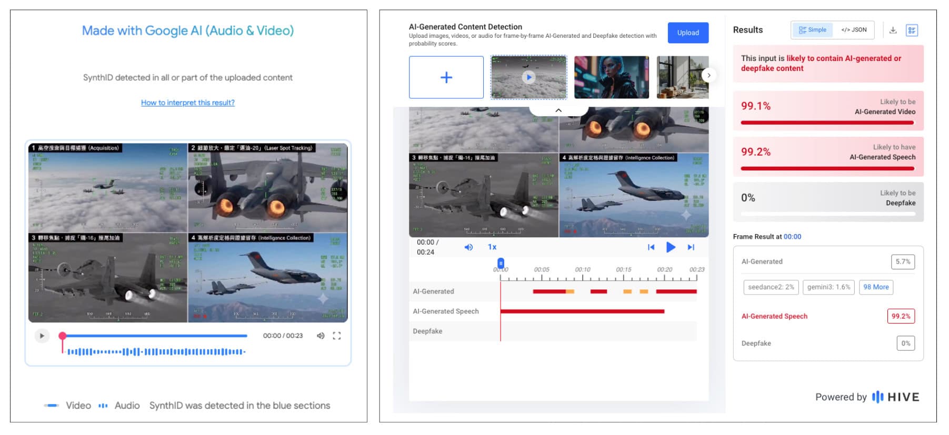The height and width of the screenshot is (435, 949).
Task: Click the Deepfake 0% frame value
Action: pos(905,343)
